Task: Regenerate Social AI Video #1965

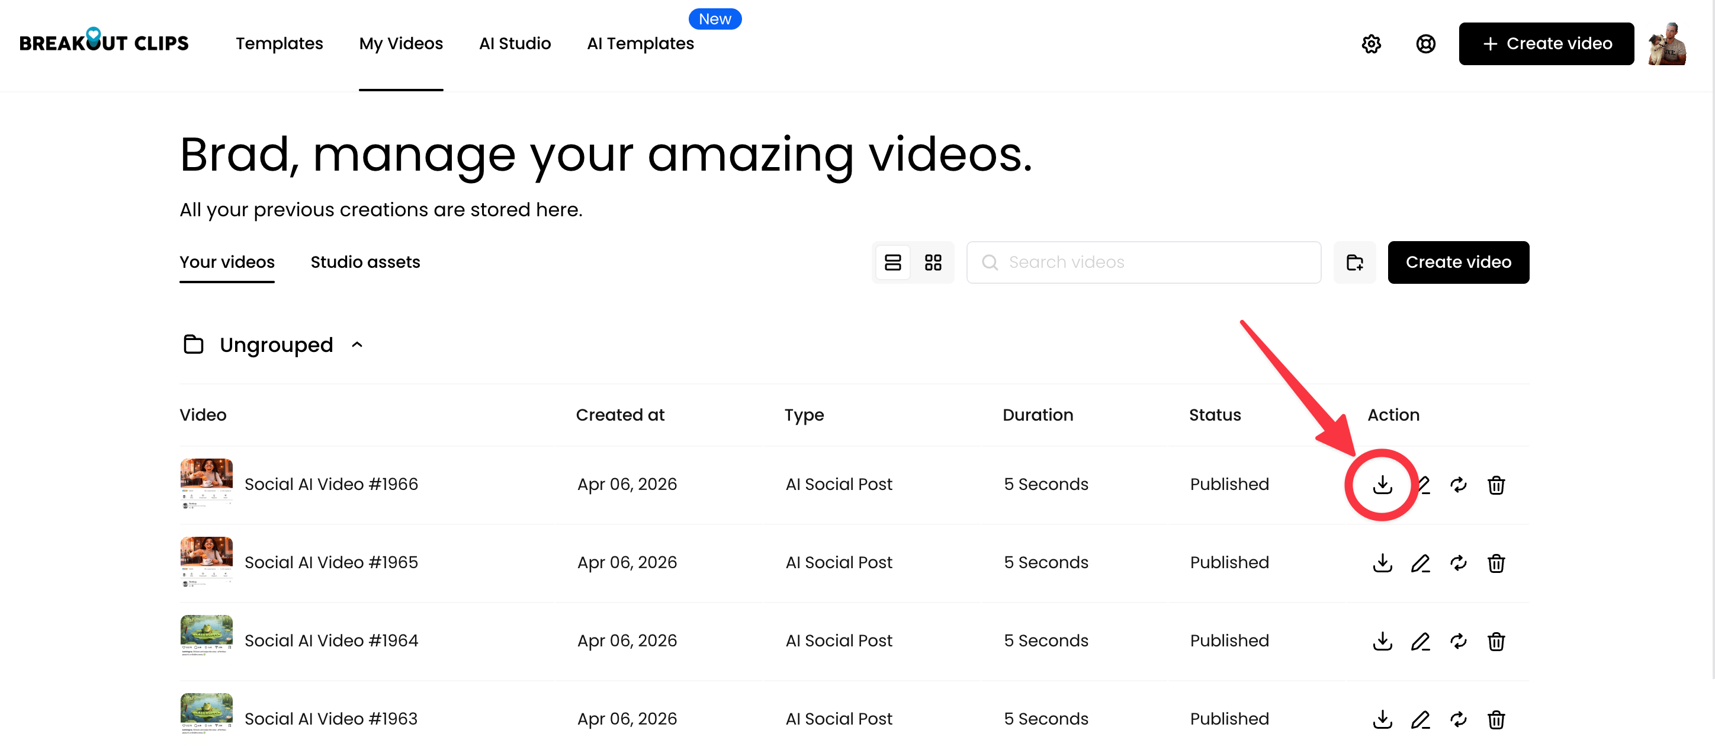Action: [1458, 563]
